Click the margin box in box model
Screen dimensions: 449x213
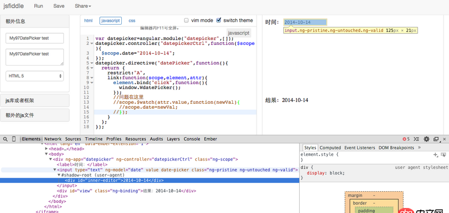[374, 196]
